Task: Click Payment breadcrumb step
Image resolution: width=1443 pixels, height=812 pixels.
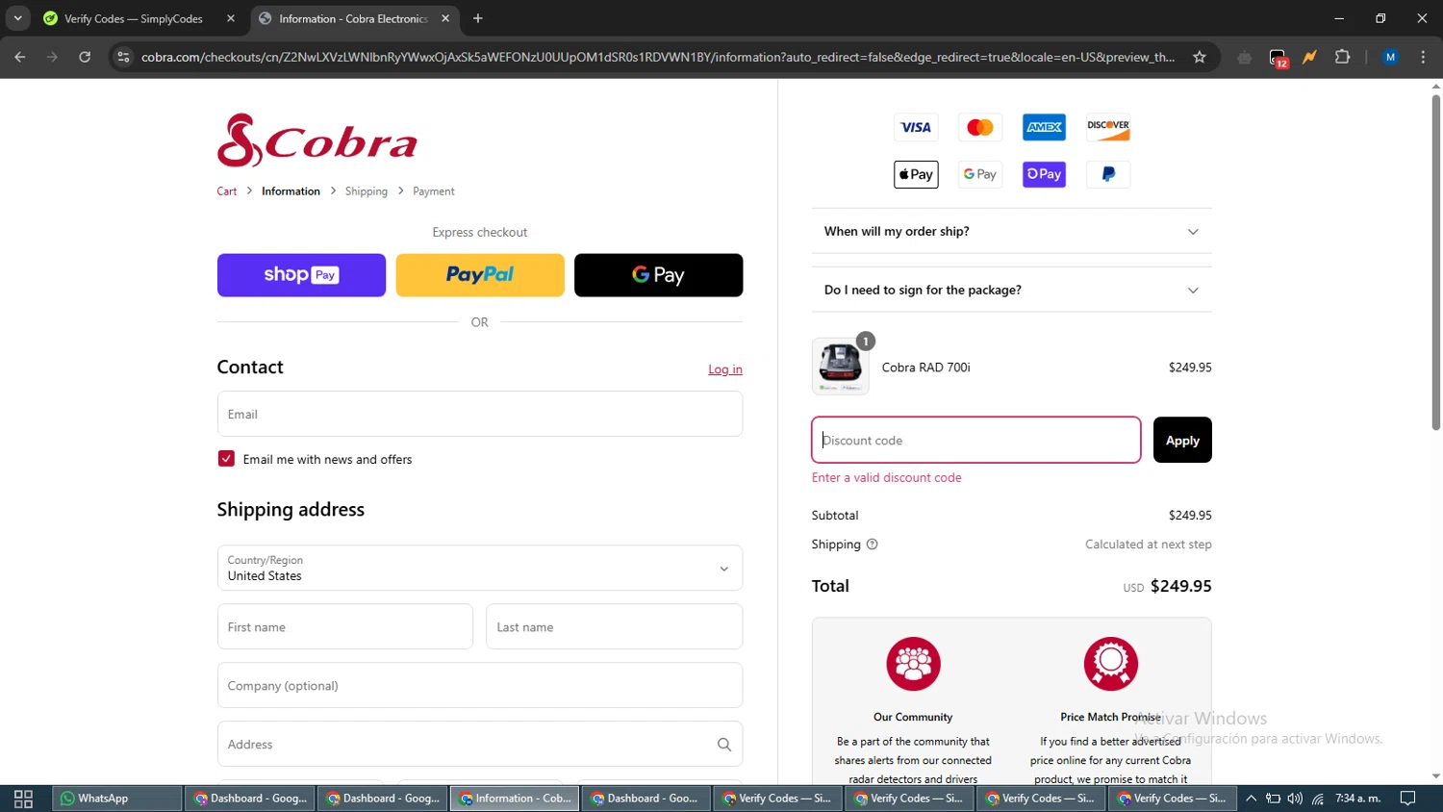Action: (434, 191)
